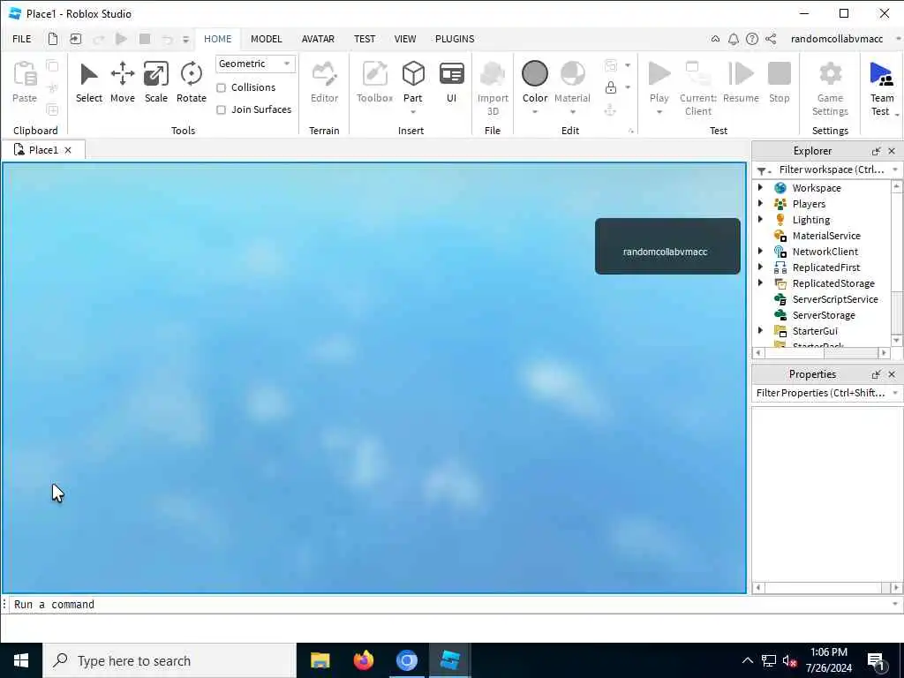The width and height of the screenshot is (904, 678).
Task: Click the randomcollabvmacc account name
Action: pyautogui.click(x=837, y=39)
